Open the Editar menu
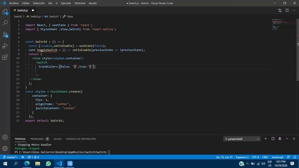 tap(26, 3)
